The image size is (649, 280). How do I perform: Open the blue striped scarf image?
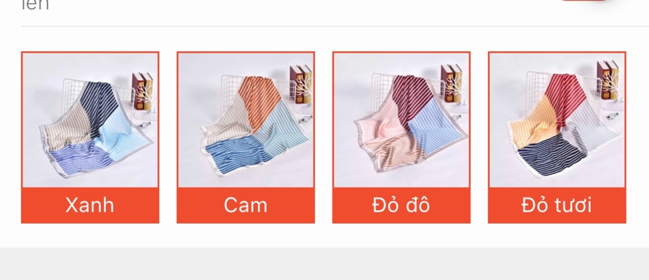click(x=90, y=120)
